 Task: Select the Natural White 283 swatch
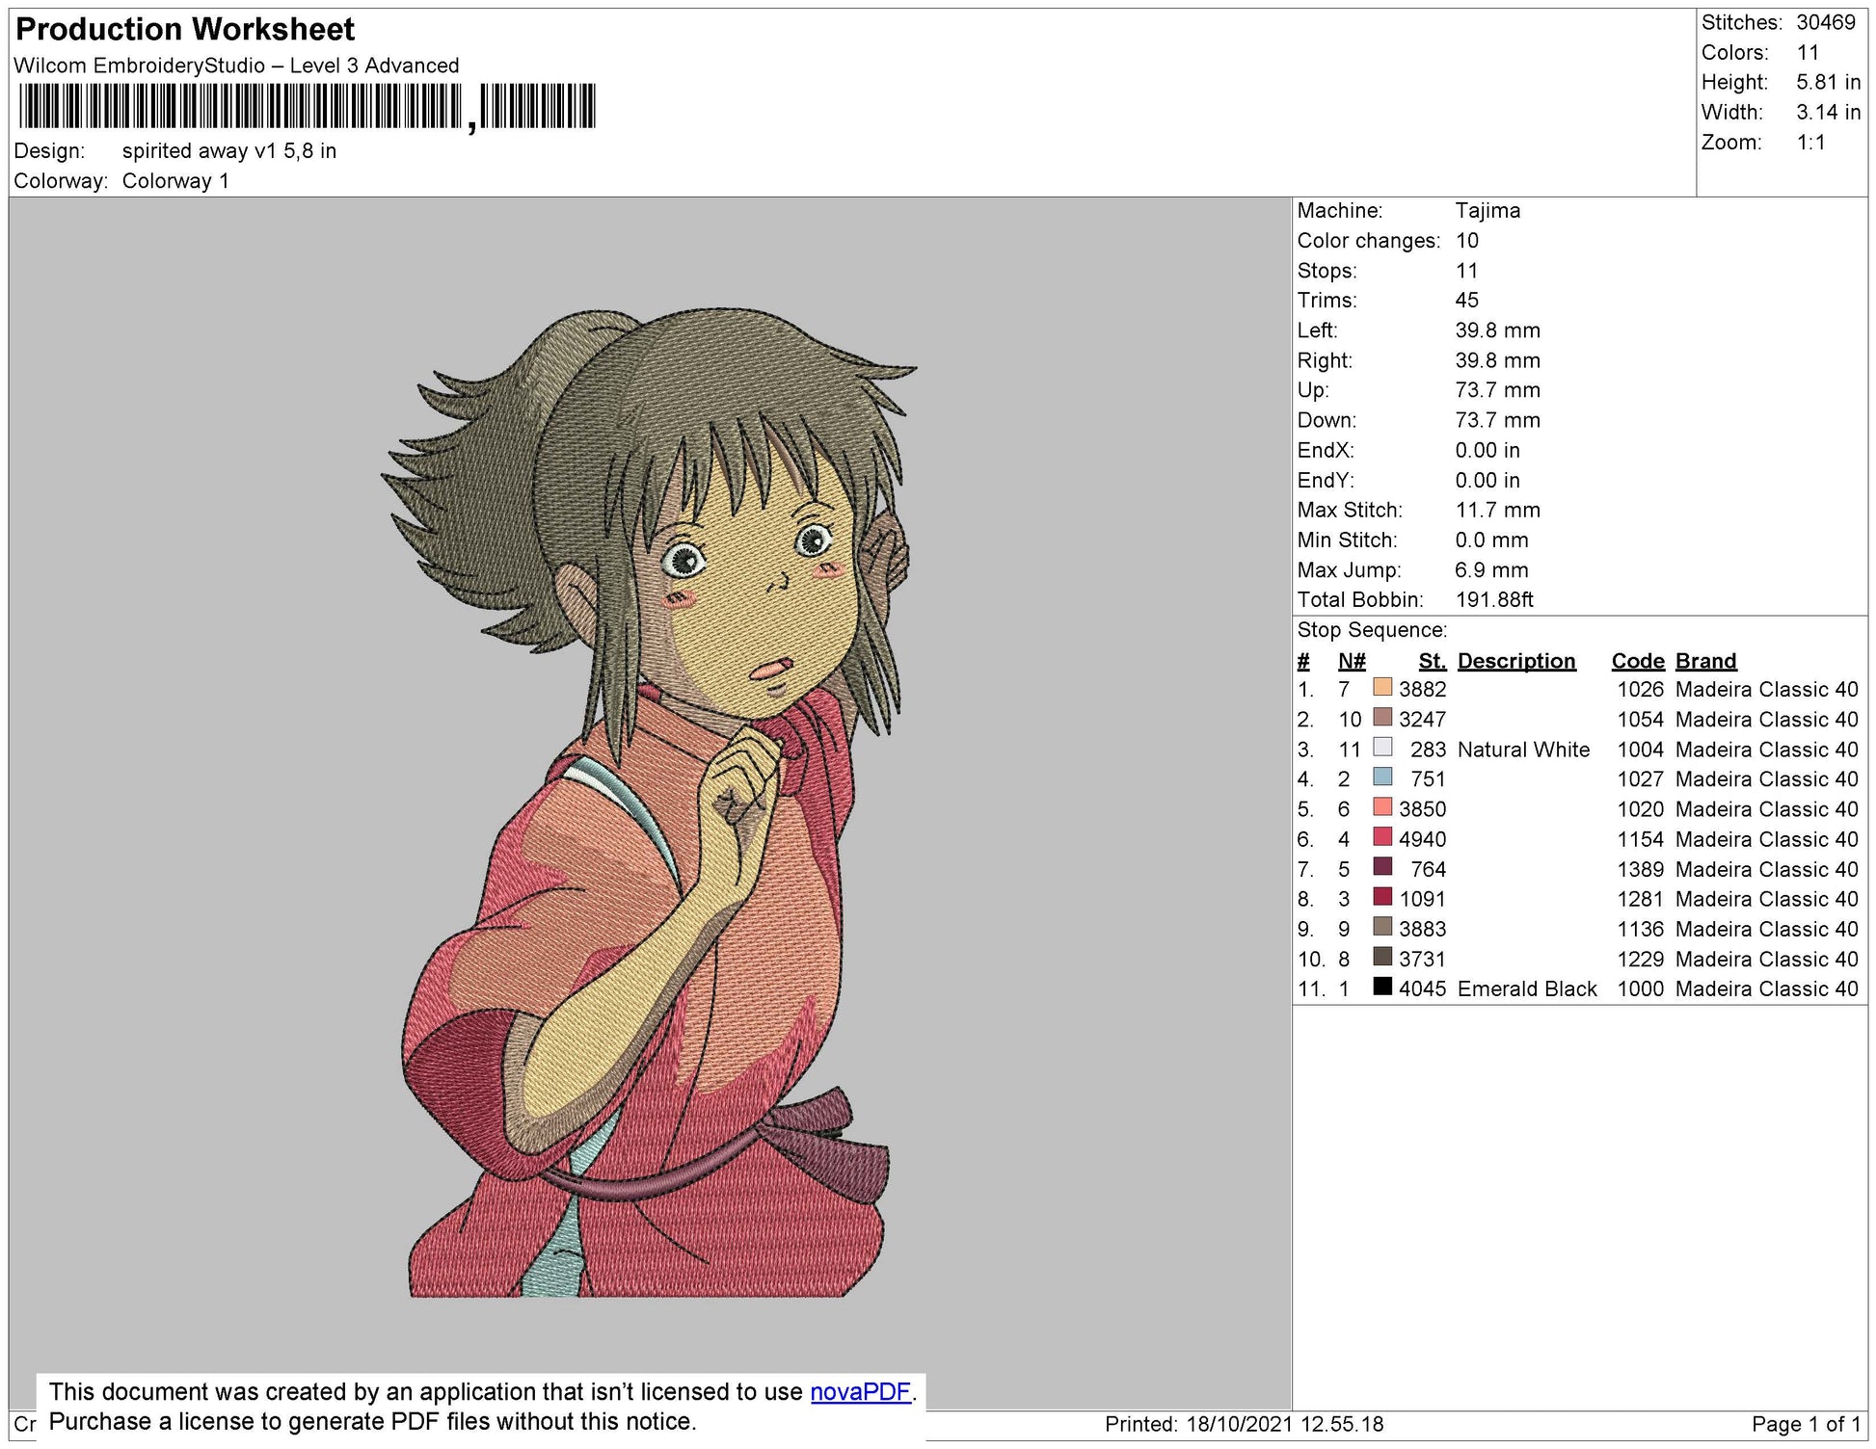(1382, 748)
